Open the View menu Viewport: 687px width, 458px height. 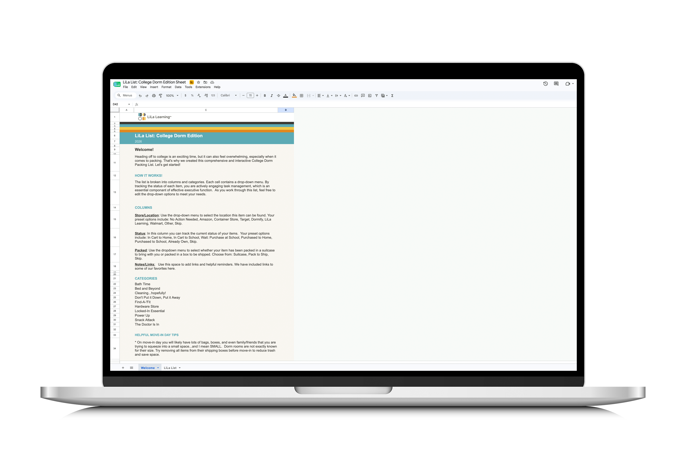(x=143, y=87)
